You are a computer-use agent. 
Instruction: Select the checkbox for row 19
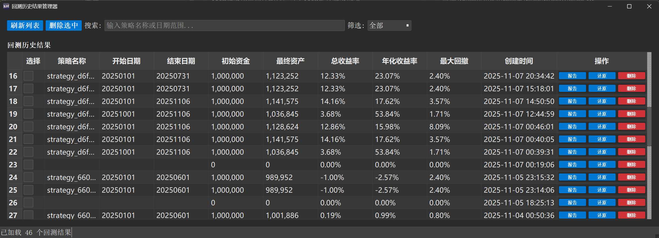28,114
